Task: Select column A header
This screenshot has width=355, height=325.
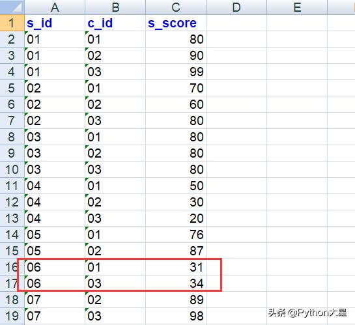Action: point(55,7)
